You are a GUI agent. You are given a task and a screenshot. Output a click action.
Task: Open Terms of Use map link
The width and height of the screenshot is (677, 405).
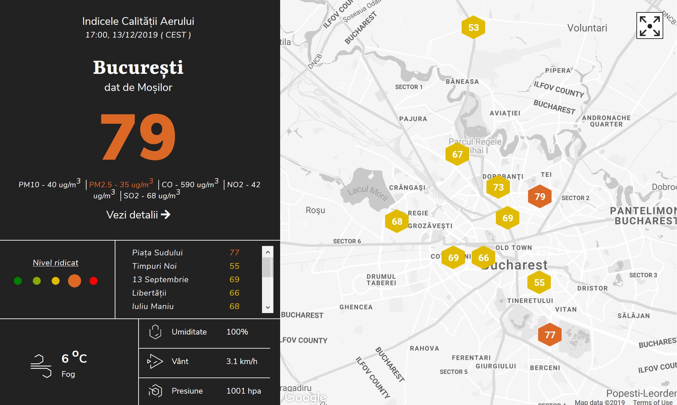(653, 402)
